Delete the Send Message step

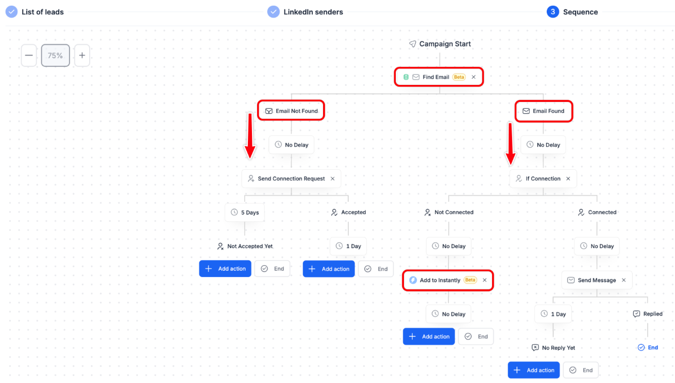[x=623, y=280]
